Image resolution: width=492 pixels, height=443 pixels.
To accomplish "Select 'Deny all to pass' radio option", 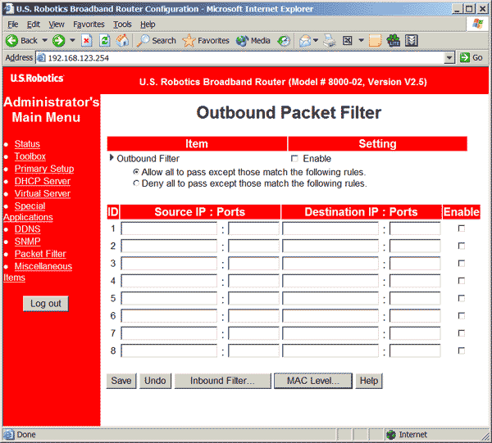I will (136, 184).
